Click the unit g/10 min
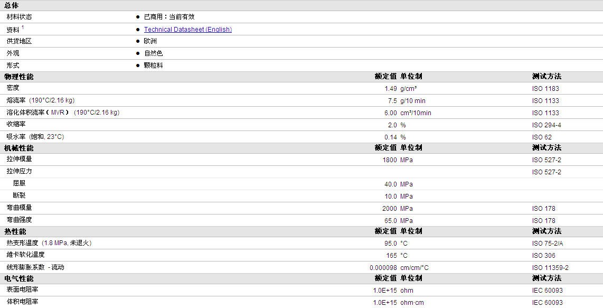The image size is (603, 308). point(412,101)
